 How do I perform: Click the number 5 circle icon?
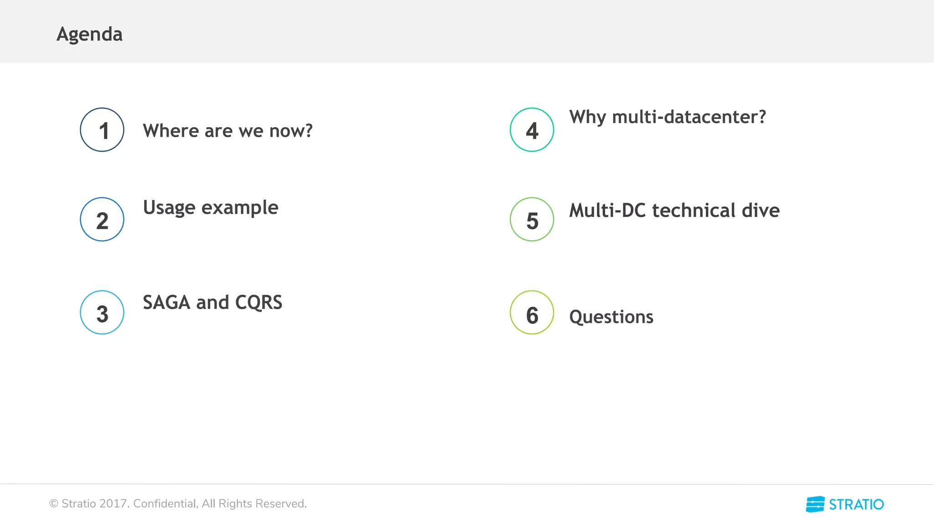tap(532, 219)
